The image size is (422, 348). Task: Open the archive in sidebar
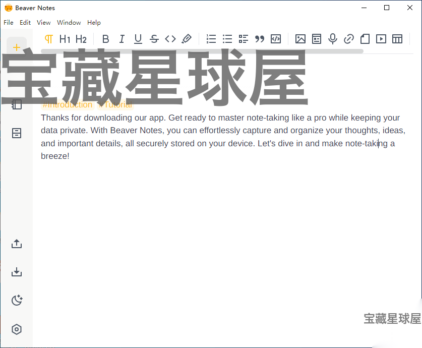coord(17,133)
